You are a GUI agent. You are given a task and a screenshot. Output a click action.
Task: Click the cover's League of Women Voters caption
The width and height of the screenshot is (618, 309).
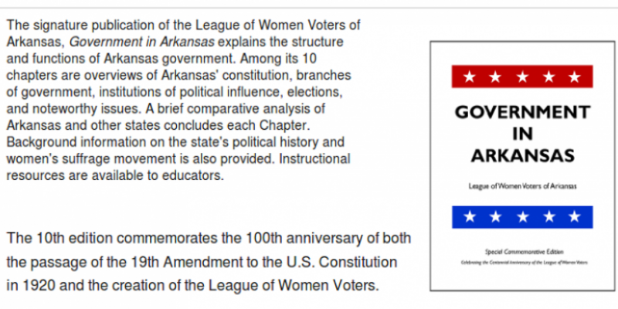[522, 186]
